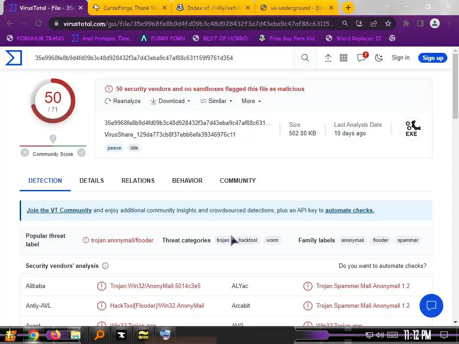Expand the More dropdown
Image resolution: width=459 pixels, height=344 pixels.
click(x=251, y=101)
